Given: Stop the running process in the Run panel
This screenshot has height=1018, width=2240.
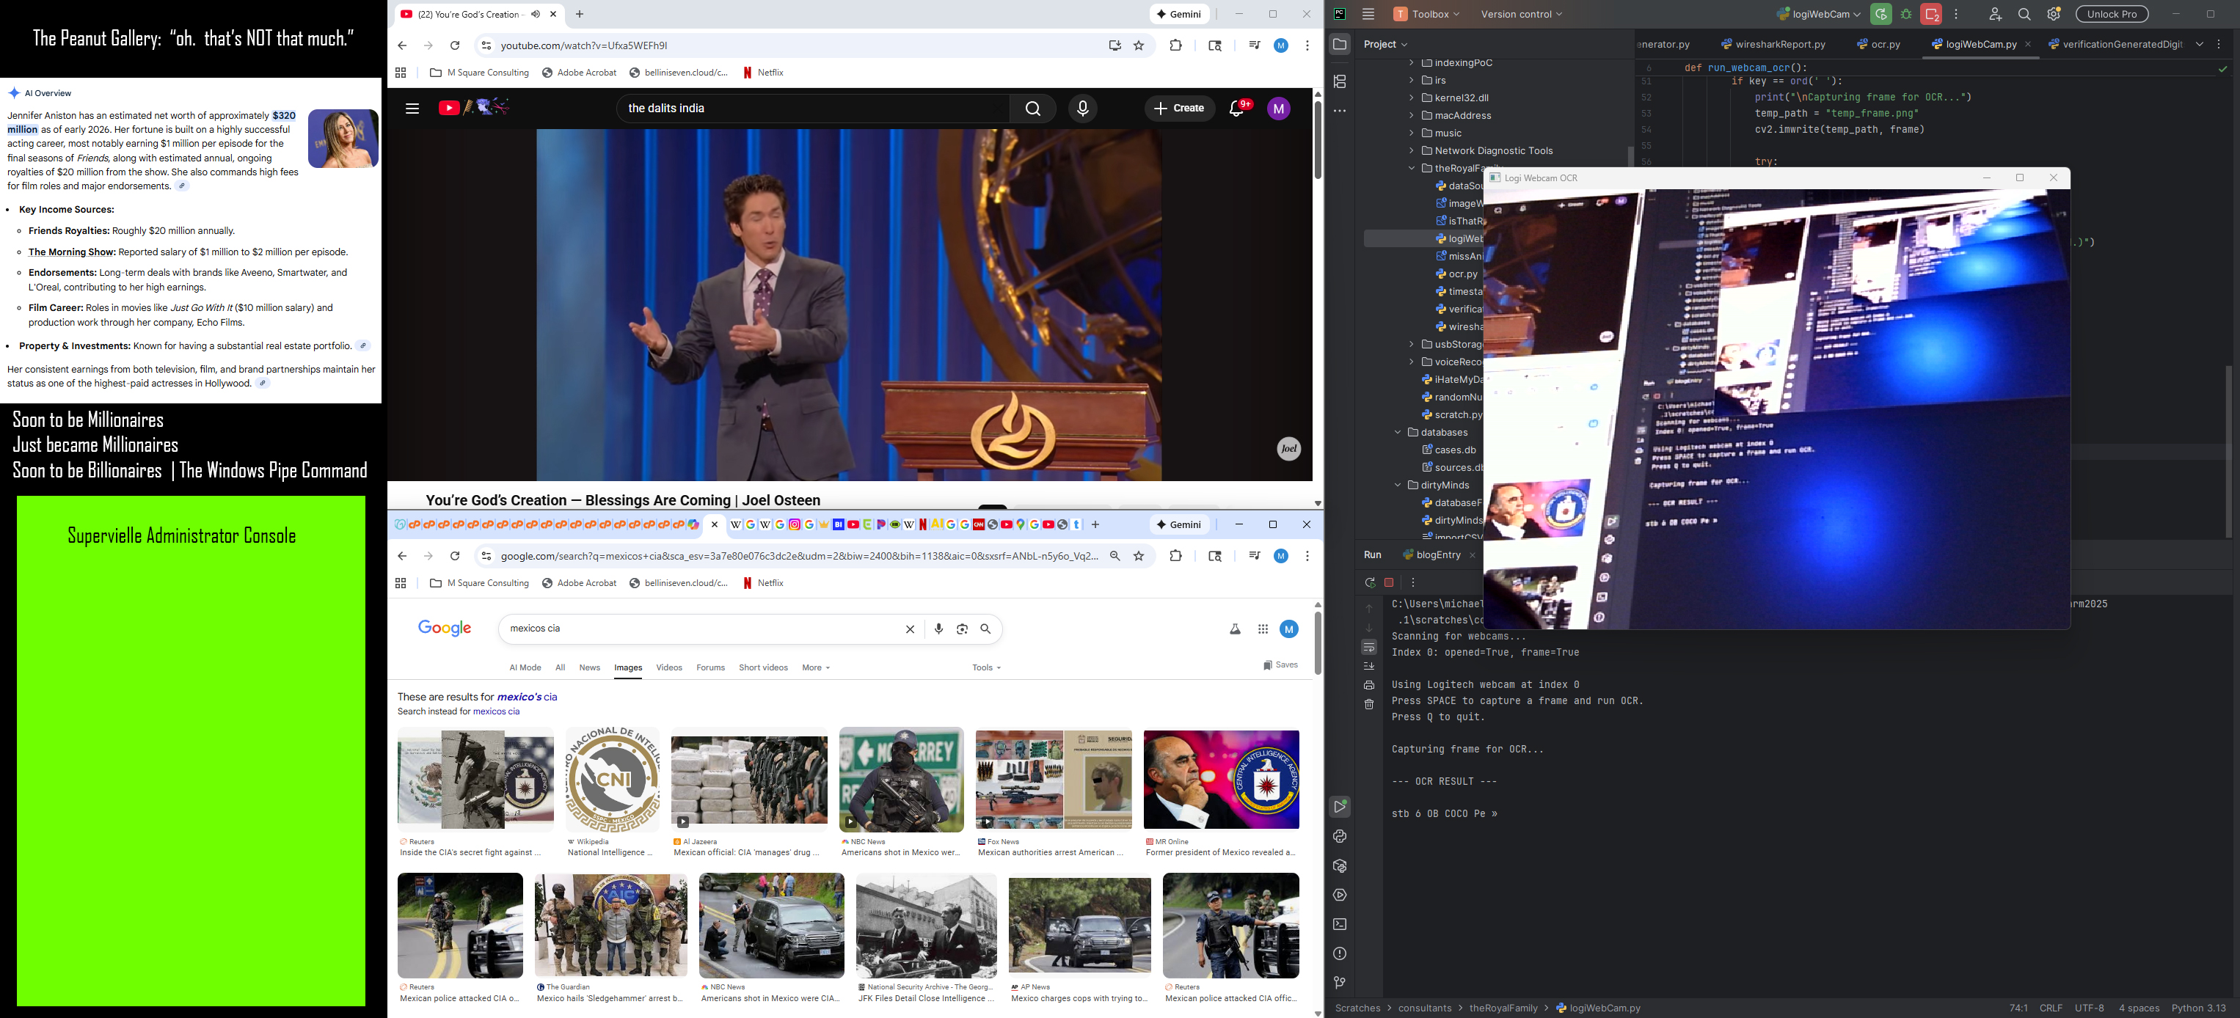Looking at the screenshot, I should tap(1389, 582).
